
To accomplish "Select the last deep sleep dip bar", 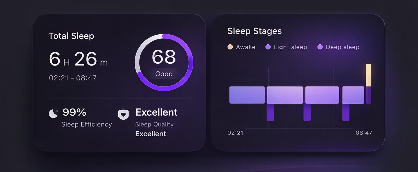I will click(346, 112).
